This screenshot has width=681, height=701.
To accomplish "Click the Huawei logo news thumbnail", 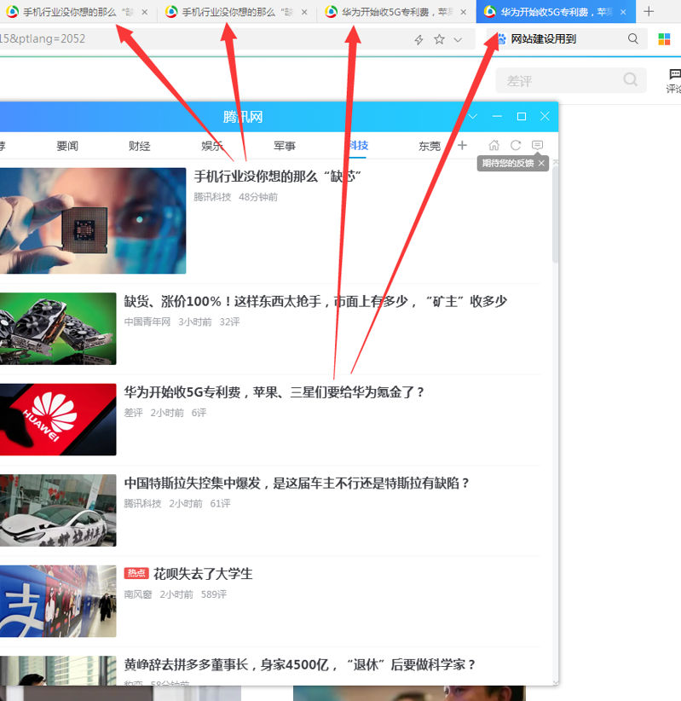I will 58,419.
